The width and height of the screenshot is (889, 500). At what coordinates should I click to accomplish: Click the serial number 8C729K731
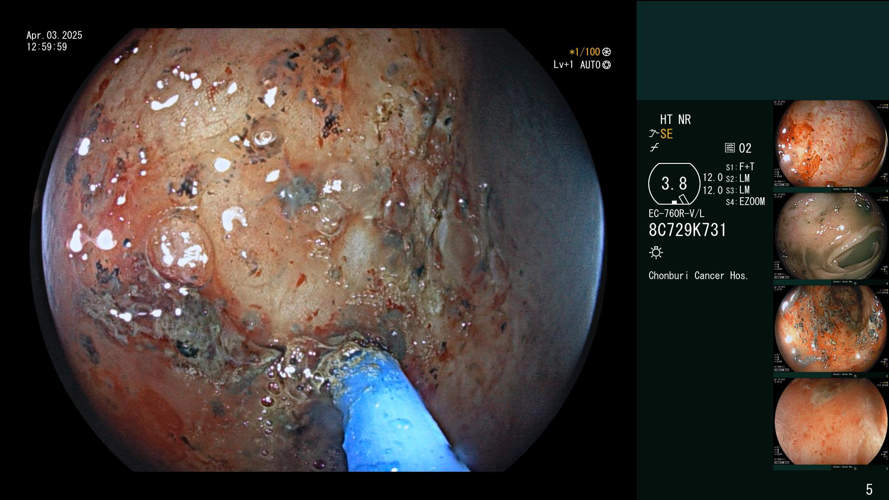click(x=688, y=230)
